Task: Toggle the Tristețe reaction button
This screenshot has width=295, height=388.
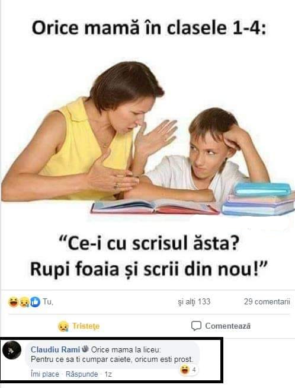Action: coord(79,326)
